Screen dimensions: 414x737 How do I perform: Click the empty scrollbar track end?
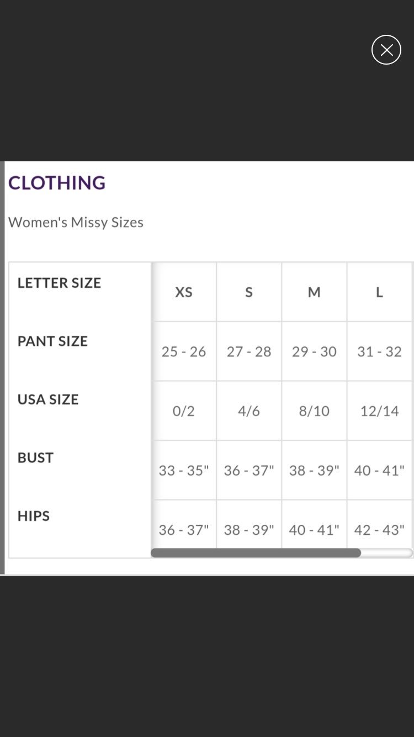tap(387, 553)
